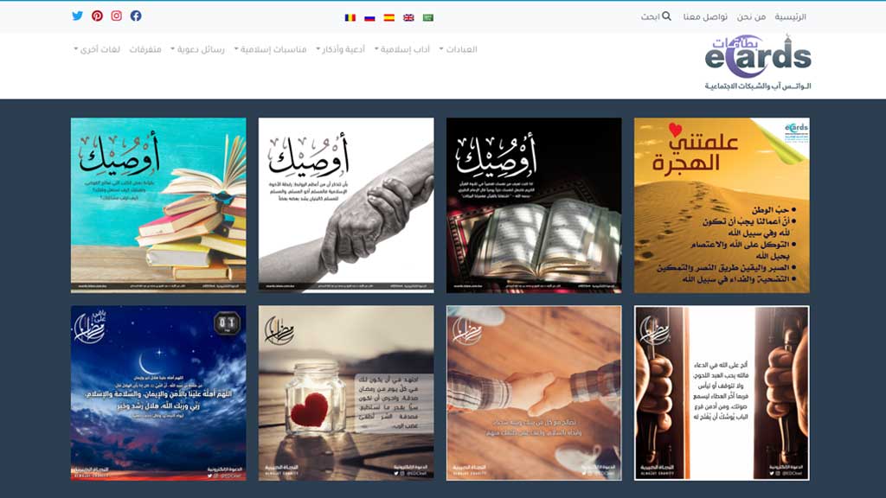This screenshot has width=886, height=498.
Task: Expand the 'رسائل دعوية' dropdown menu
Action: [x=196, y=49]
